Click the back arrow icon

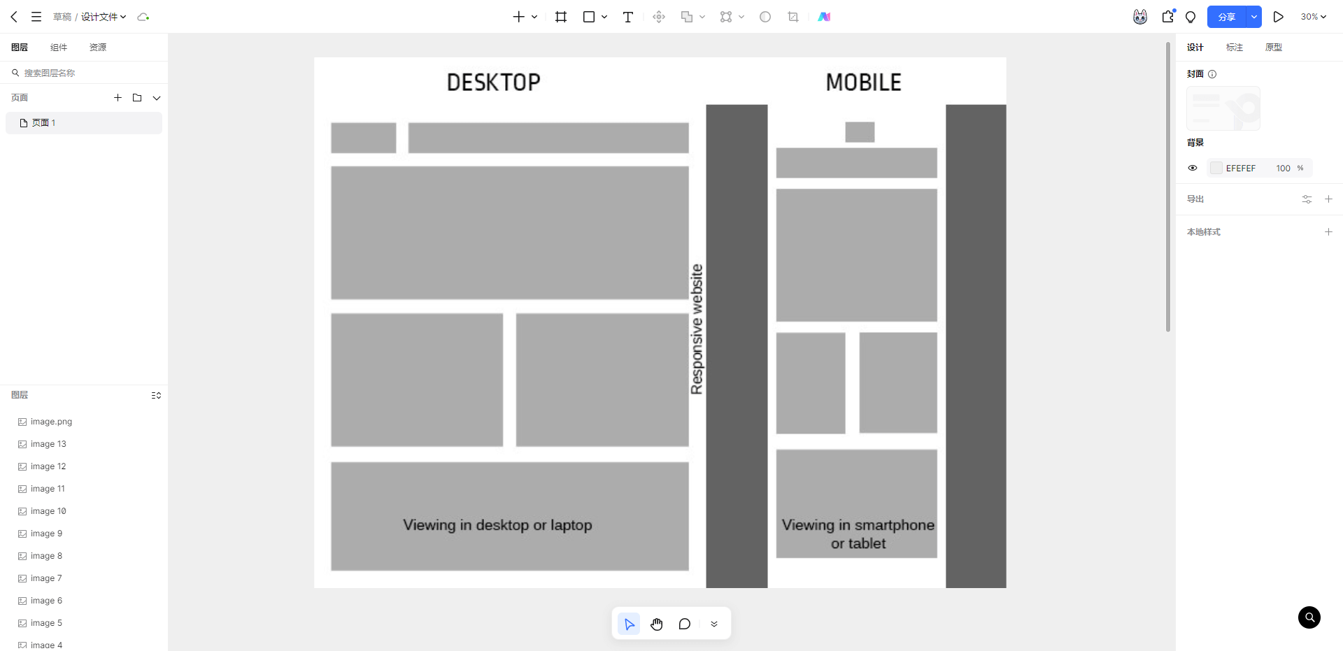pos(14,17)
